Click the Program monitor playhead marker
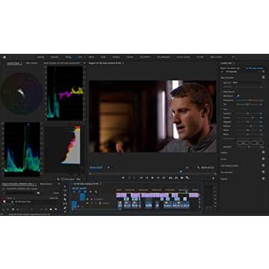The height and width of the screenshot is (269, 269). [x=181, y=171]
